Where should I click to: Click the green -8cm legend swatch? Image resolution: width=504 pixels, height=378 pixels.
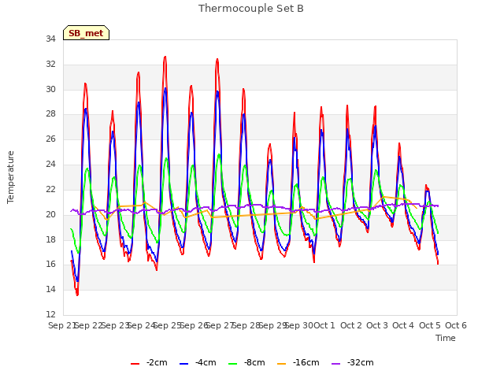point(233,364)
